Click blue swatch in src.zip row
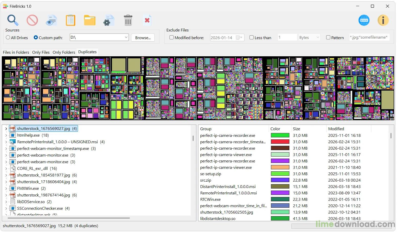Screen dimensions: 397x232 [x=280, y=180]
